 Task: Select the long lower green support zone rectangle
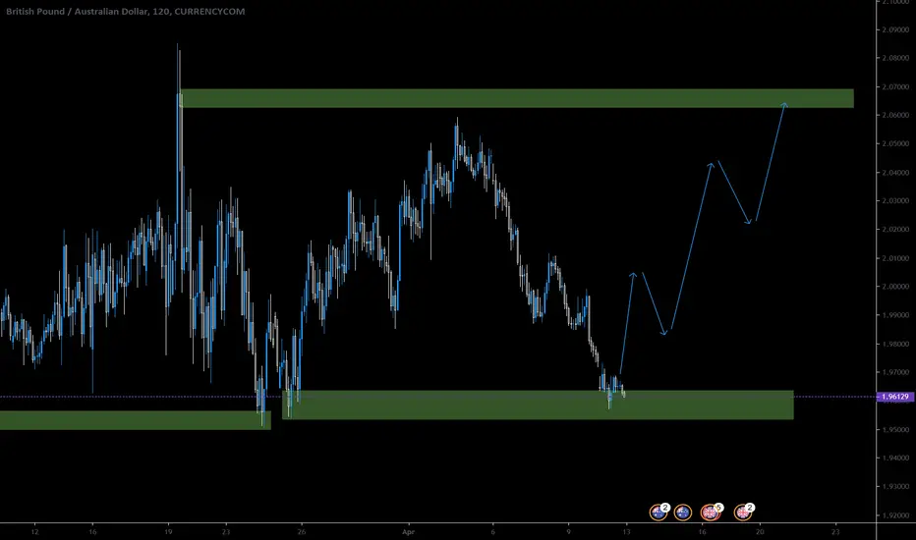tap(538, 405)
